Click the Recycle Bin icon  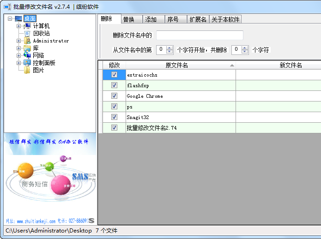coord(27,33)
